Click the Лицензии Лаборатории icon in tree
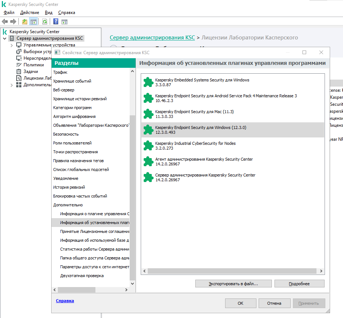 pos(19,78)
